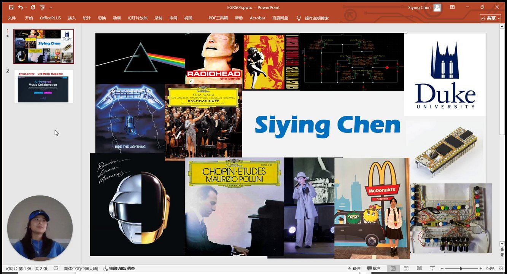Select the Chopin Etudes album image
The width and height of the screenshot is (507, 274).
tap(234, 207)
